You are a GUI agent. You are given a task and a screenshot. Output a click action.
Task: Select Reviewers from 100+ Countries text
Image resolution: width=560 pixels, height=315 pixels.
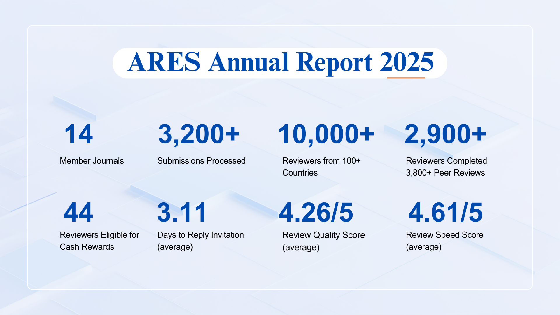pos(321,167)
